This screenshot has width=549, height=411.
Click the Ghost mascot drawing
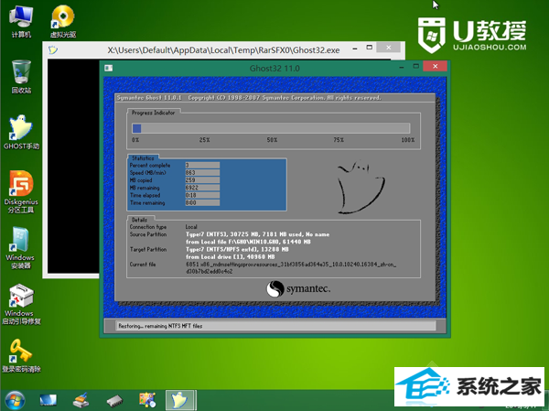[x=361, y=187]
